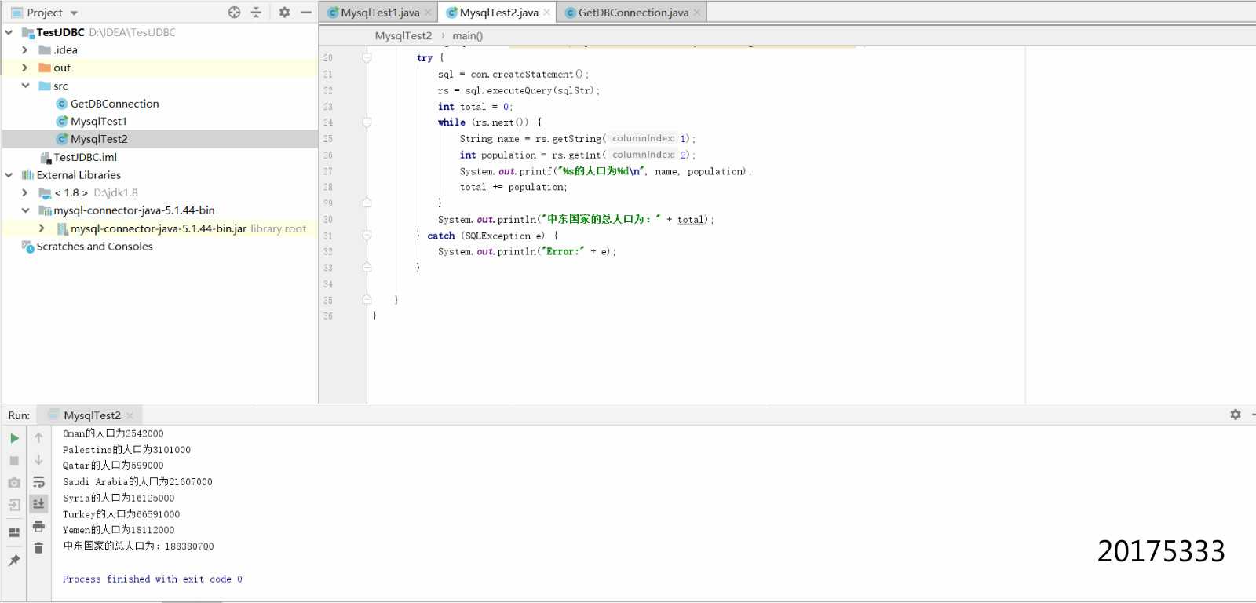Click the Print console icon
This screenshot has width=1256, height=603.
point(38,526)
